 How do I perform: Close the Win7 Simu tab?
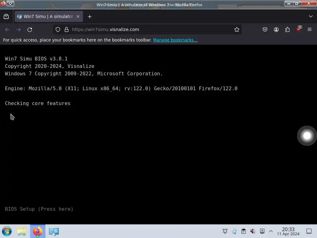point(78,17)
